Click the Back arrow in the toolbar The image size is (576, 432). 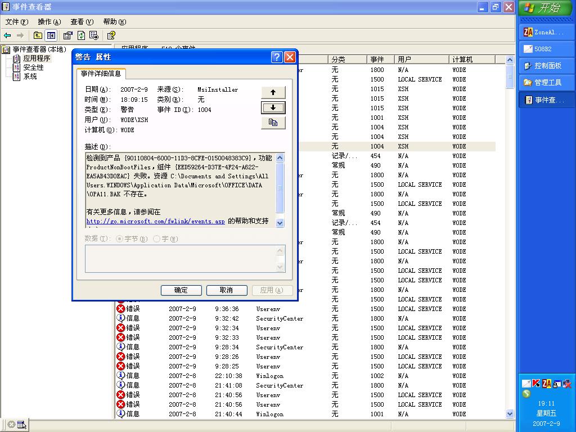pyautogui.click(x=7, y=35)
